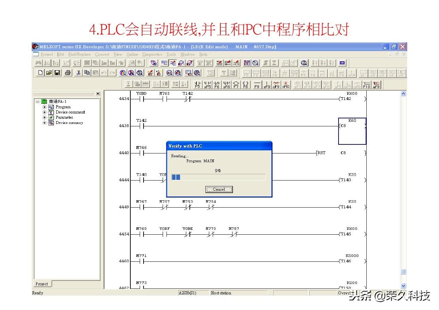
Task: Click the verify progress bar
Action: coord(218,177)
